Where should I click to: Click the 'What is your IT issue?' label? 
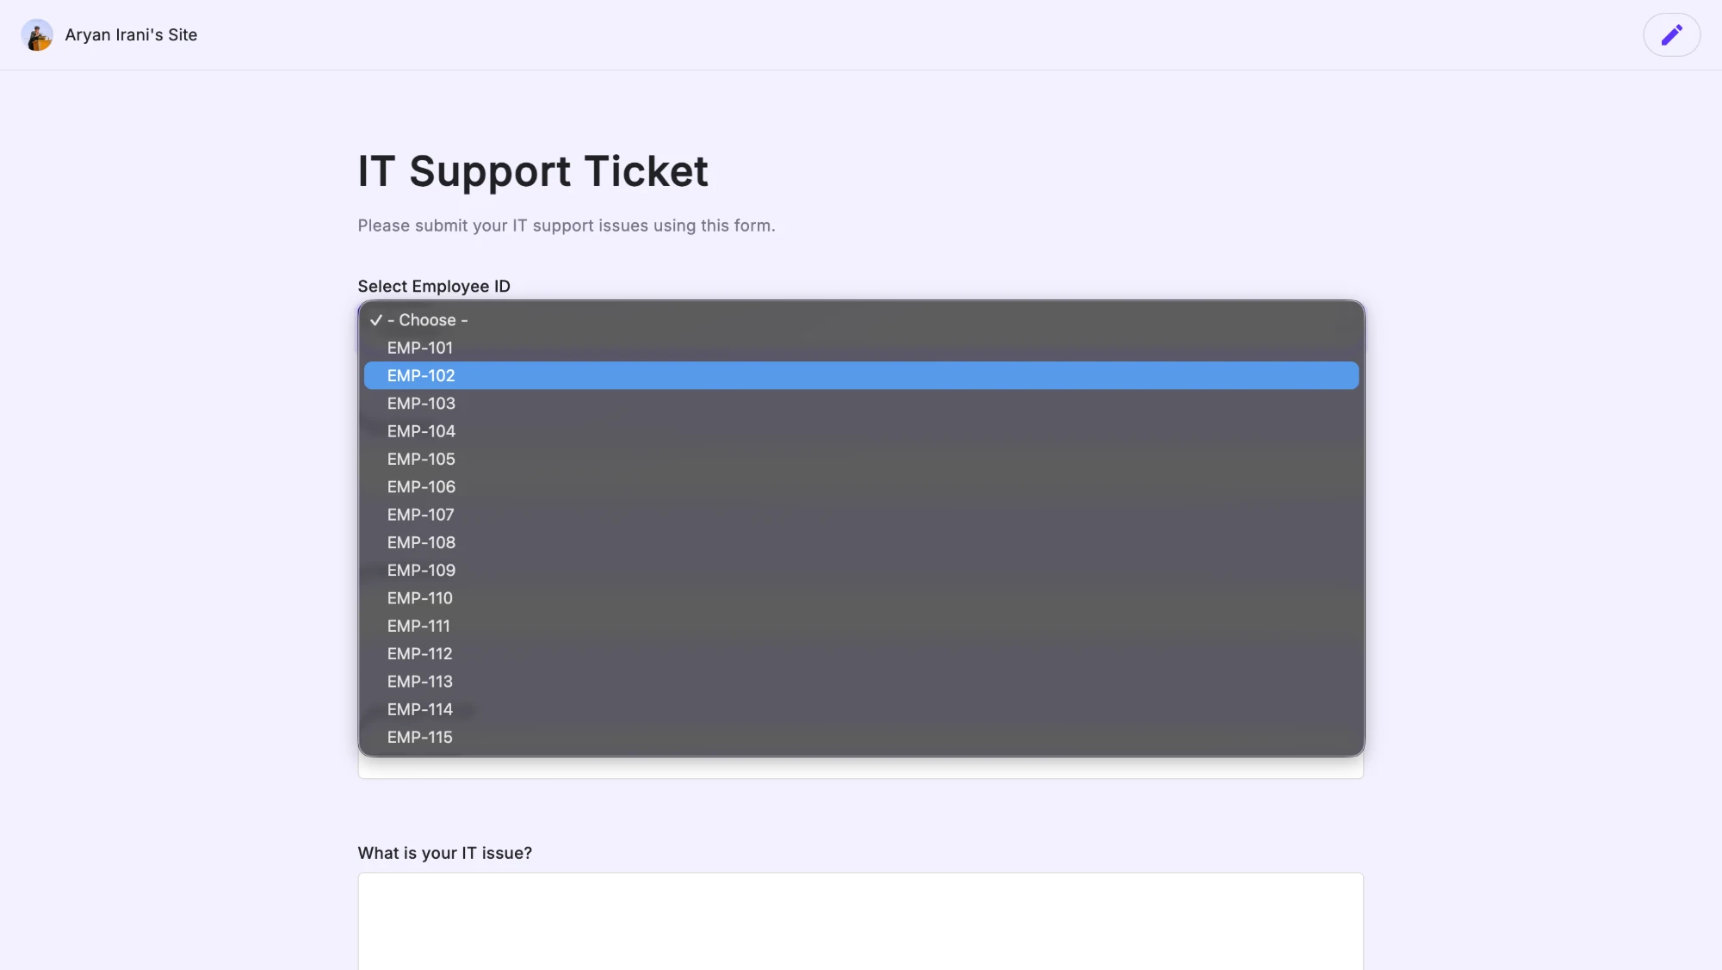[445, 853]
